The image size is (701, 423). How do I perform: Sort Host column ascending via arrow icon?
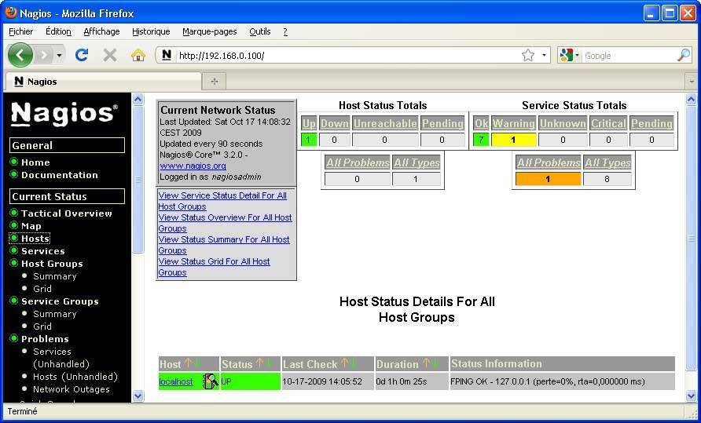pos(188,364)
